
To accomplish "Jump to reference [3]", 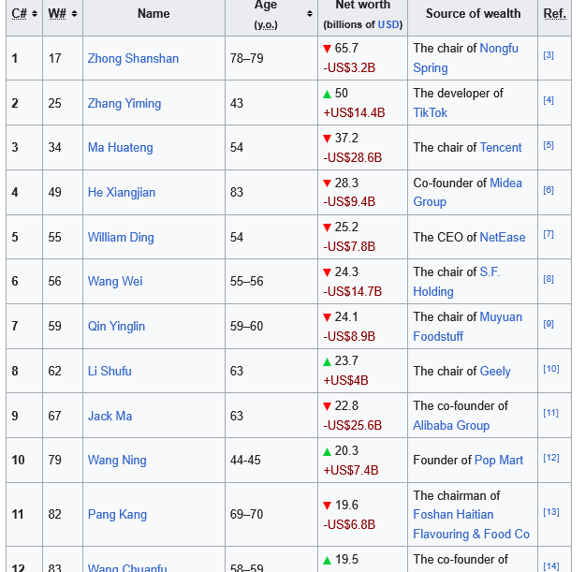I will (x=548, y=55).
